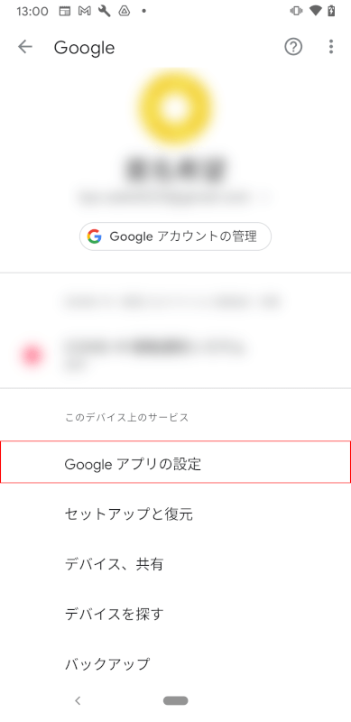Open セットアップと復元
Viewport: 351px width, 722px height.
pos(175,514)
